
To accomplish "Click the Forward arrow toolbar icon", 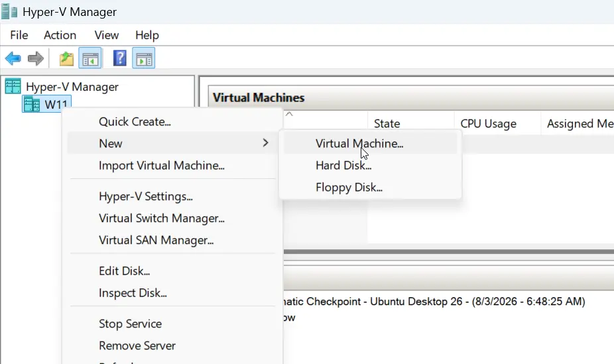I will coord(36,59).
